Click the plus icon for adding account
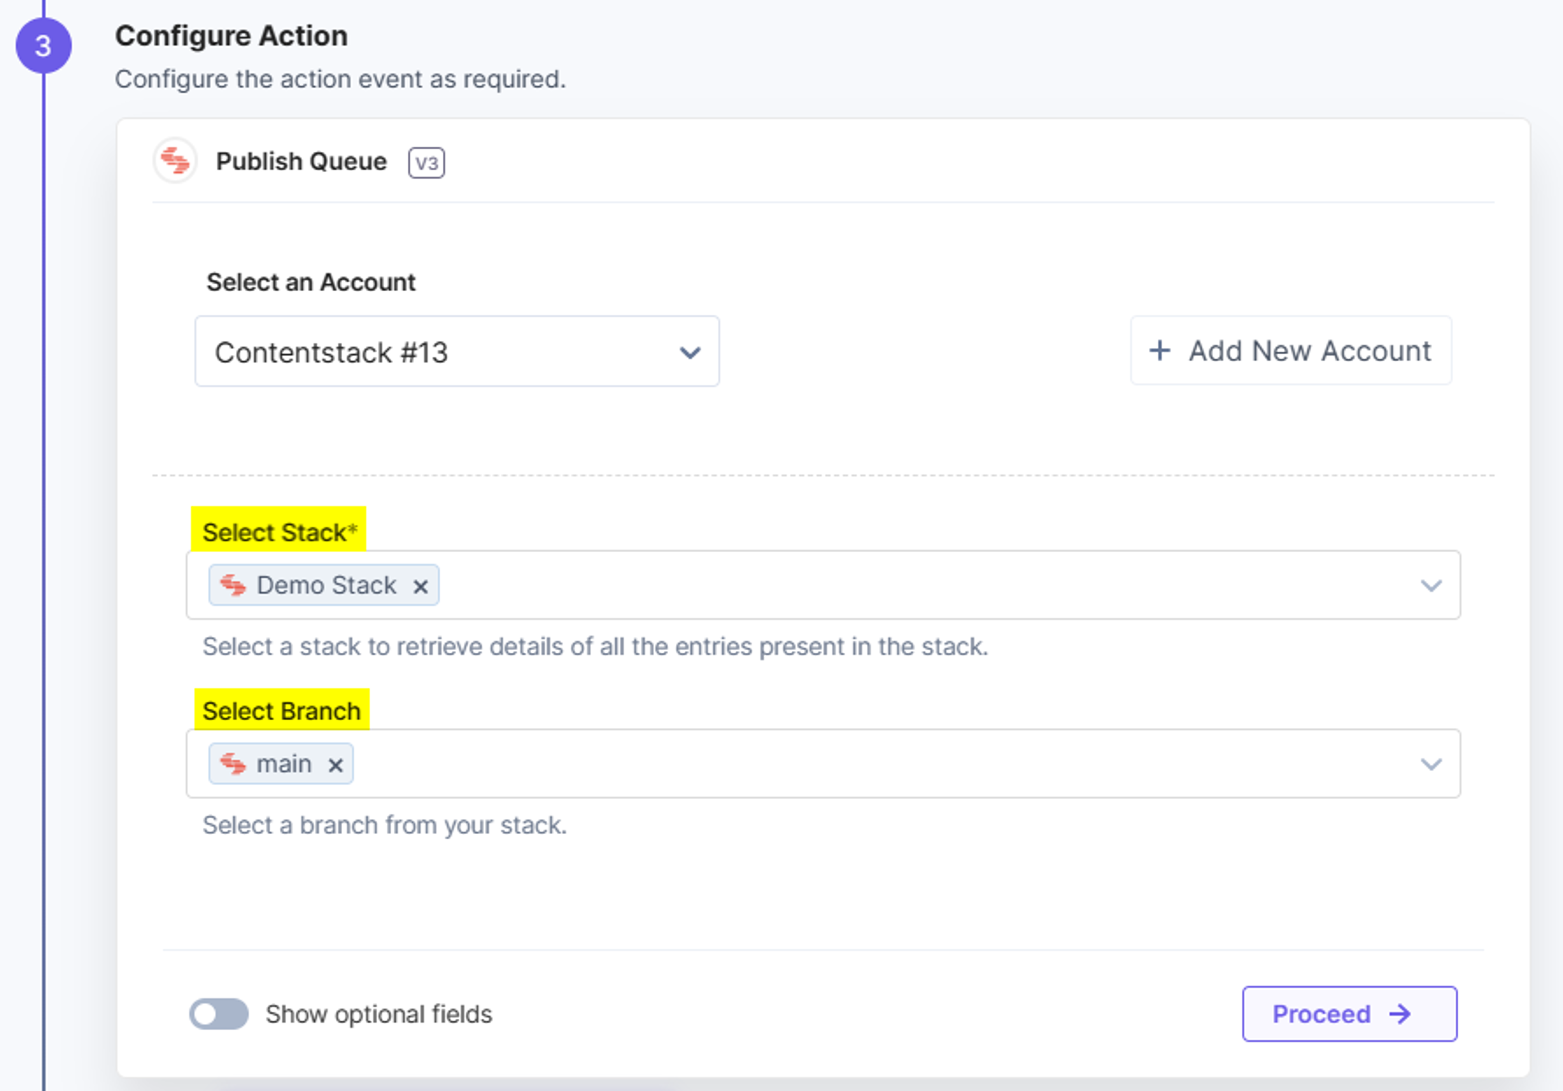The image size is (1563, 1091). (1159, 351)
